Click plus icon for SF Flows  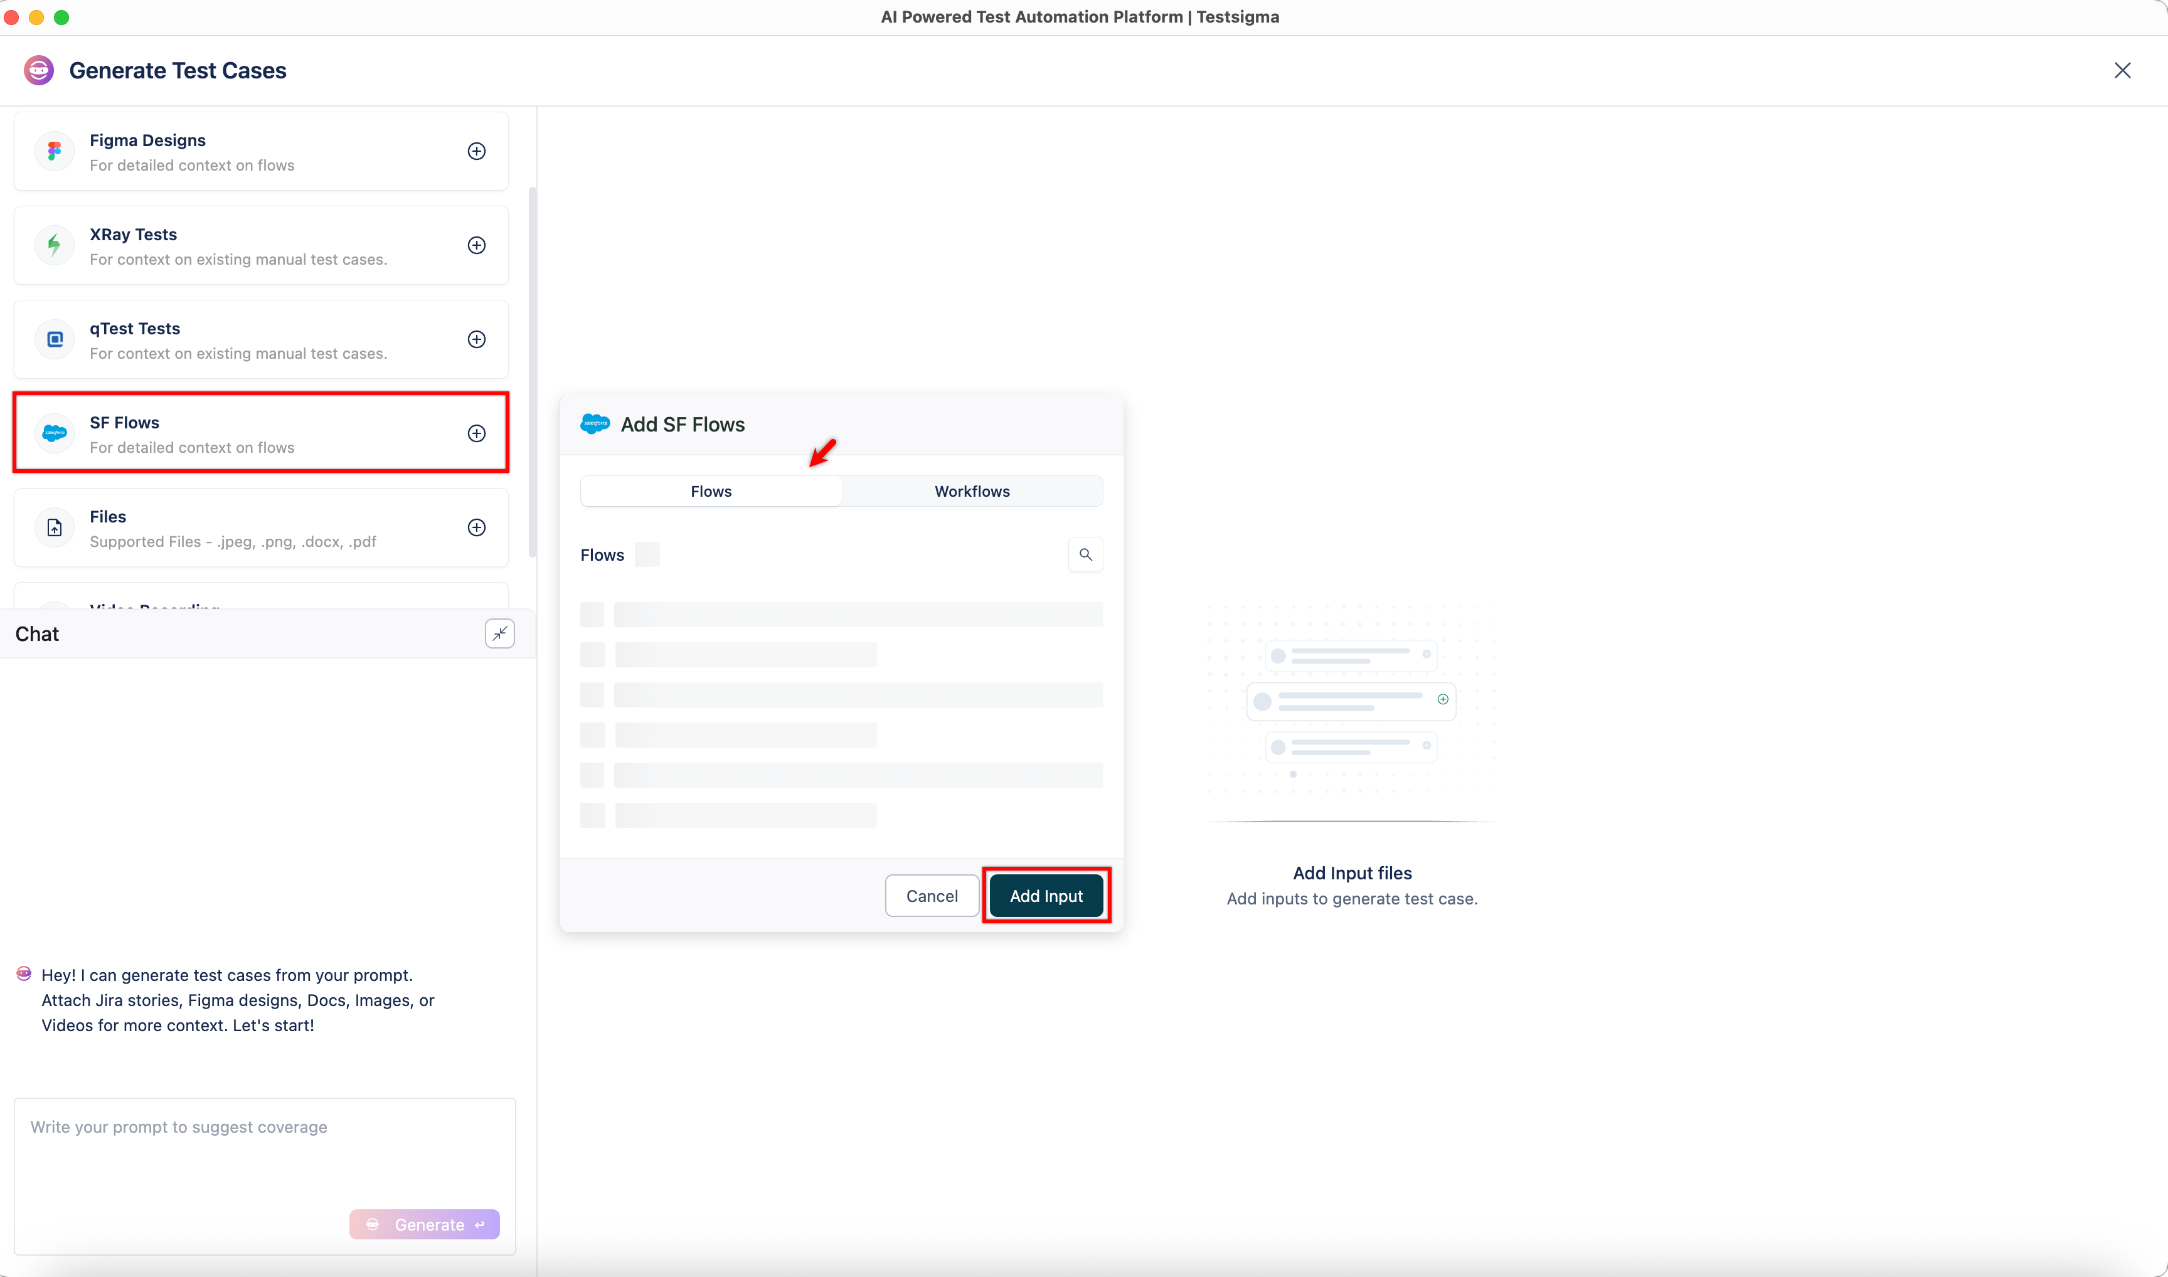click(476, 433)
